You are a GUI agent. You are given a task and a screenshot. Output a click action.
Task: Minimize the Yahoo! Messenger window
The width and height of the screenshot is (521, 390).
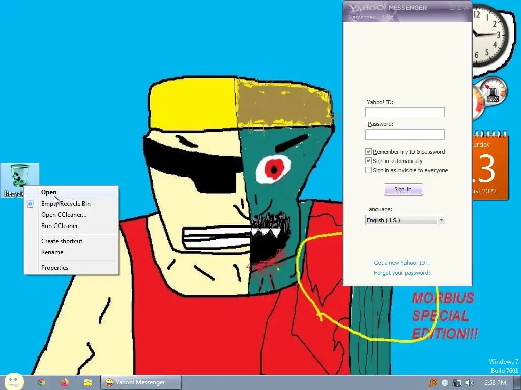452,8
